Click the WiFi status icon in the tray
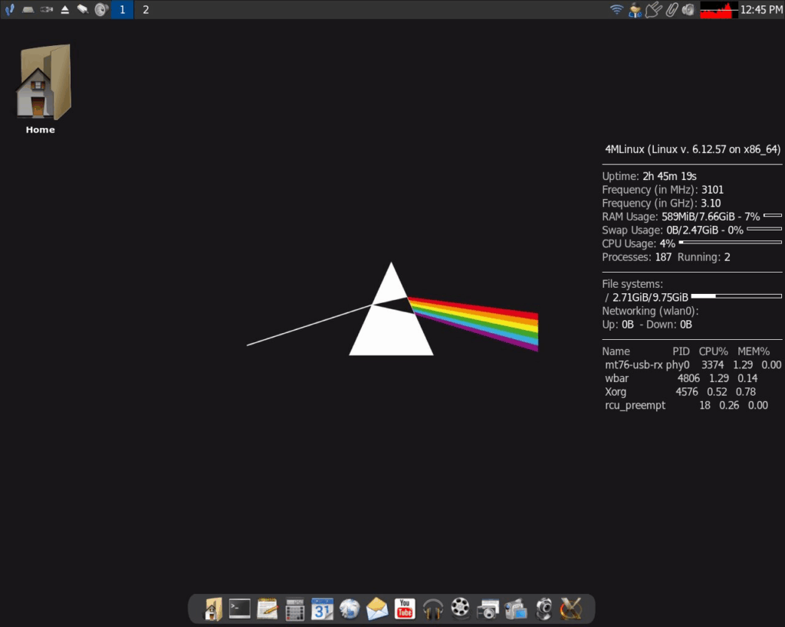The height and width of the screenshot is (627, 785). pyautogui.click(x=615, y=10)
